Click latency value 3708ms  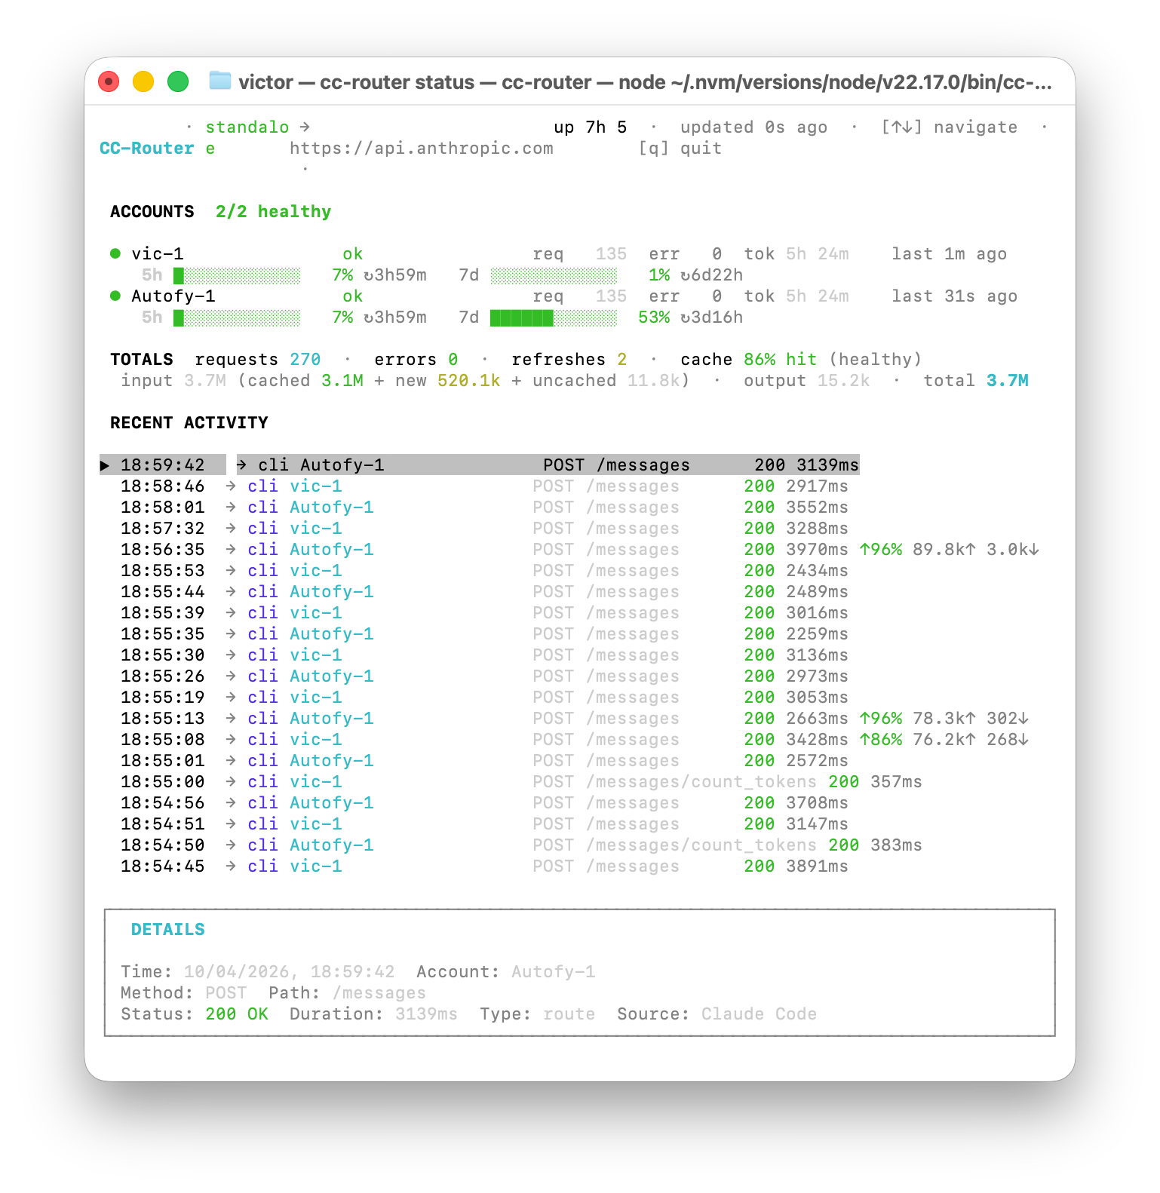tap(817, 803)
